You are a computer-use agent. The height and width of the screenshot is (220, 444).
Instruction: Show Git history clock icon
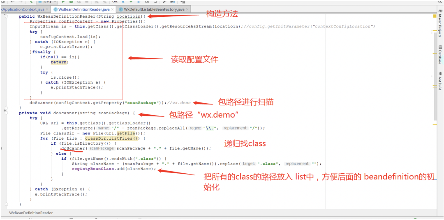pyautogui.click(x=147, y=2)
